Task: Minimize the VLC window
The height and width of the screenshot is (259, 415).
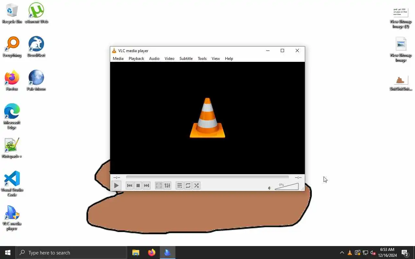Action: 268,51
